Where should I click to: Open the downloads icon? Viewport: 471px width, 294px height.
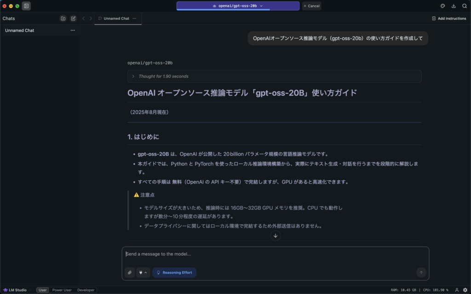click(x=454, y=6)
